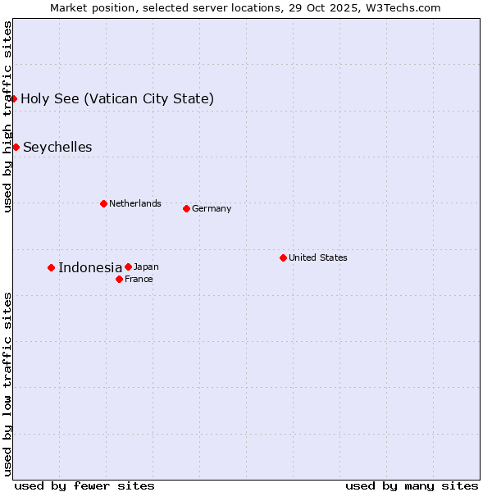Click the "Indonesia" text label
Image resolution: width=492 pixels, height=492 pixels.
(x=90, y=267)
